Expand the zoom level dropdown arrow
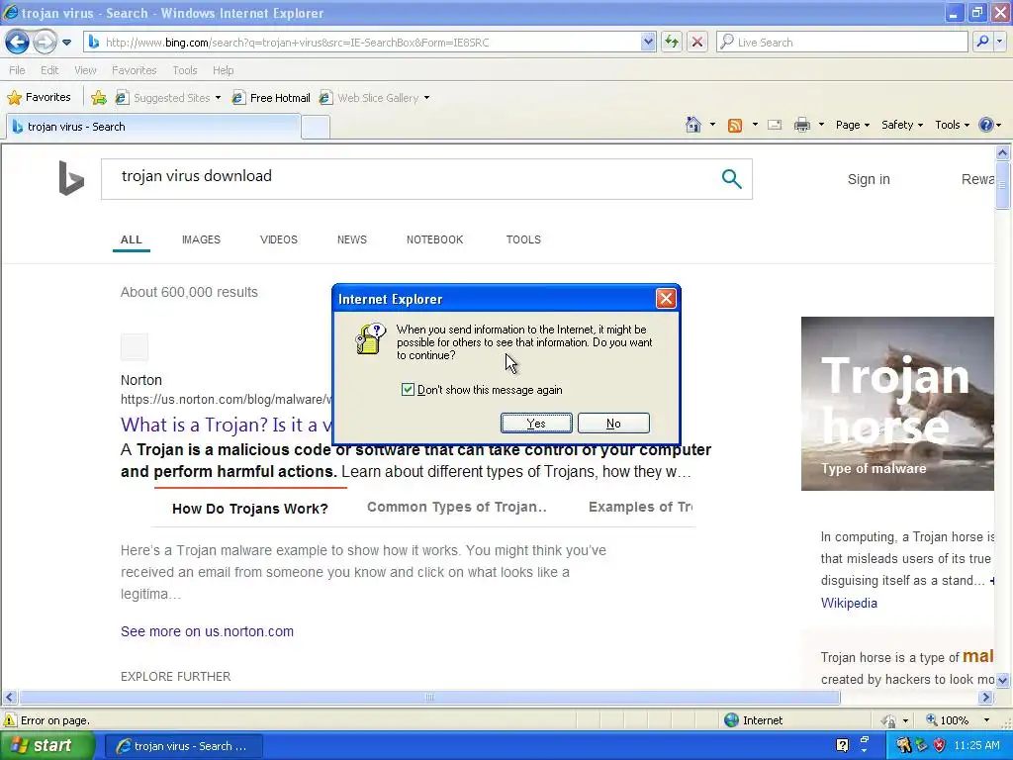1013x760 pixels. (x=986, y=720)
